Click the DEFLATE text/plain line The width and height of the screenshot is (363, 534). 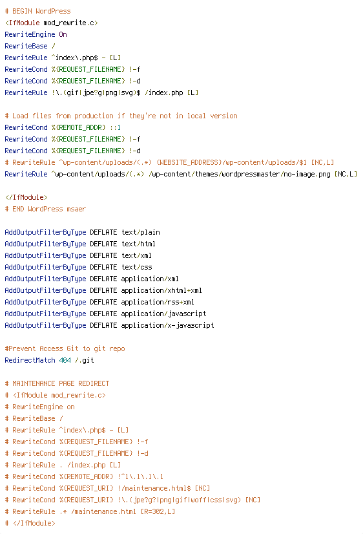tap(82, 232)
